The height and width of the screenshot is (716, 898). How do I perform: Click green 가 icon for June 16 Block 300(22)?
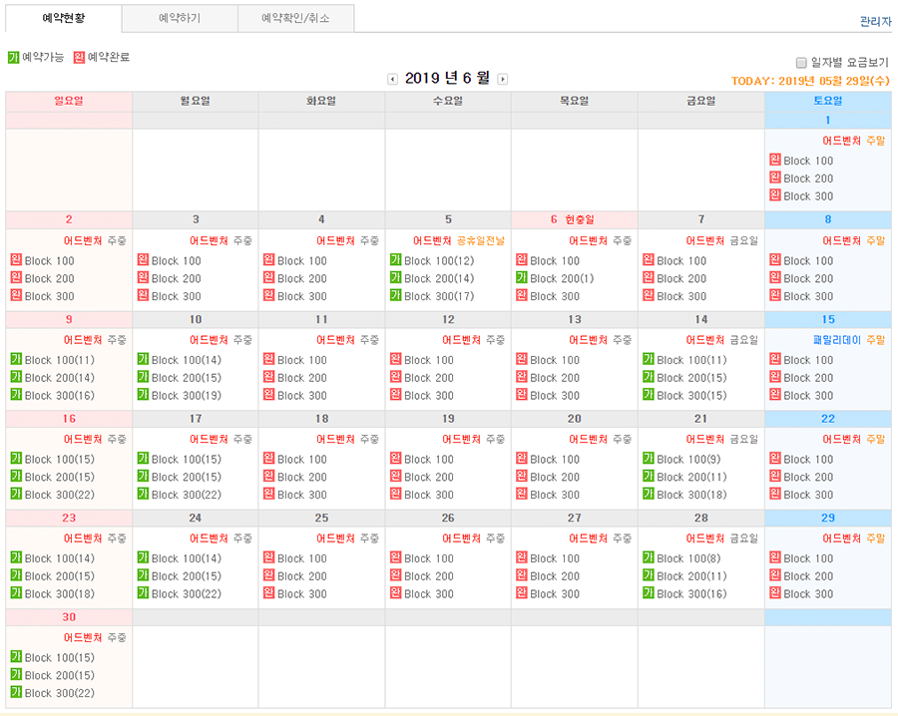(x=16, y=494)
